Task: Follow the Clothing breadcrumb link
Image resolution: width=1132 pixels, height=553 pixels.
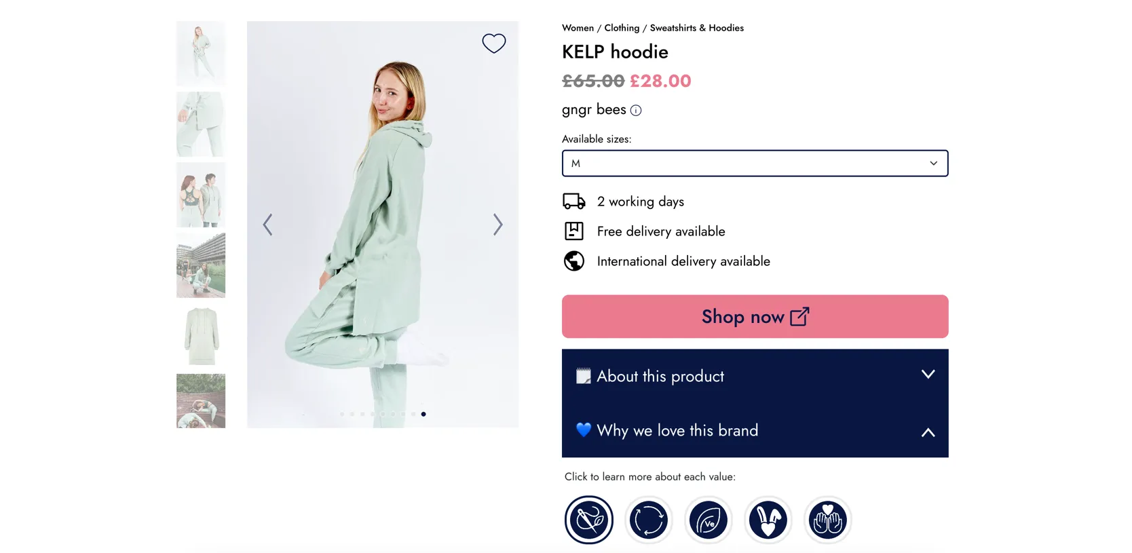Action: (x=621, y=28)
